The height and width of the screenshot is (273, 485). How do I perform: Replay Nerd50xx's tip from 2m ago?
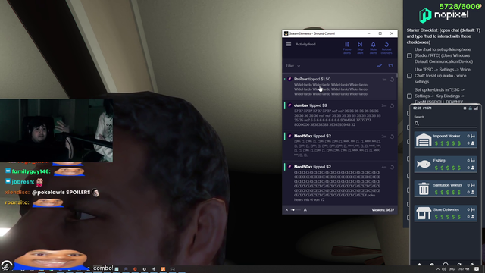point(392,136)
